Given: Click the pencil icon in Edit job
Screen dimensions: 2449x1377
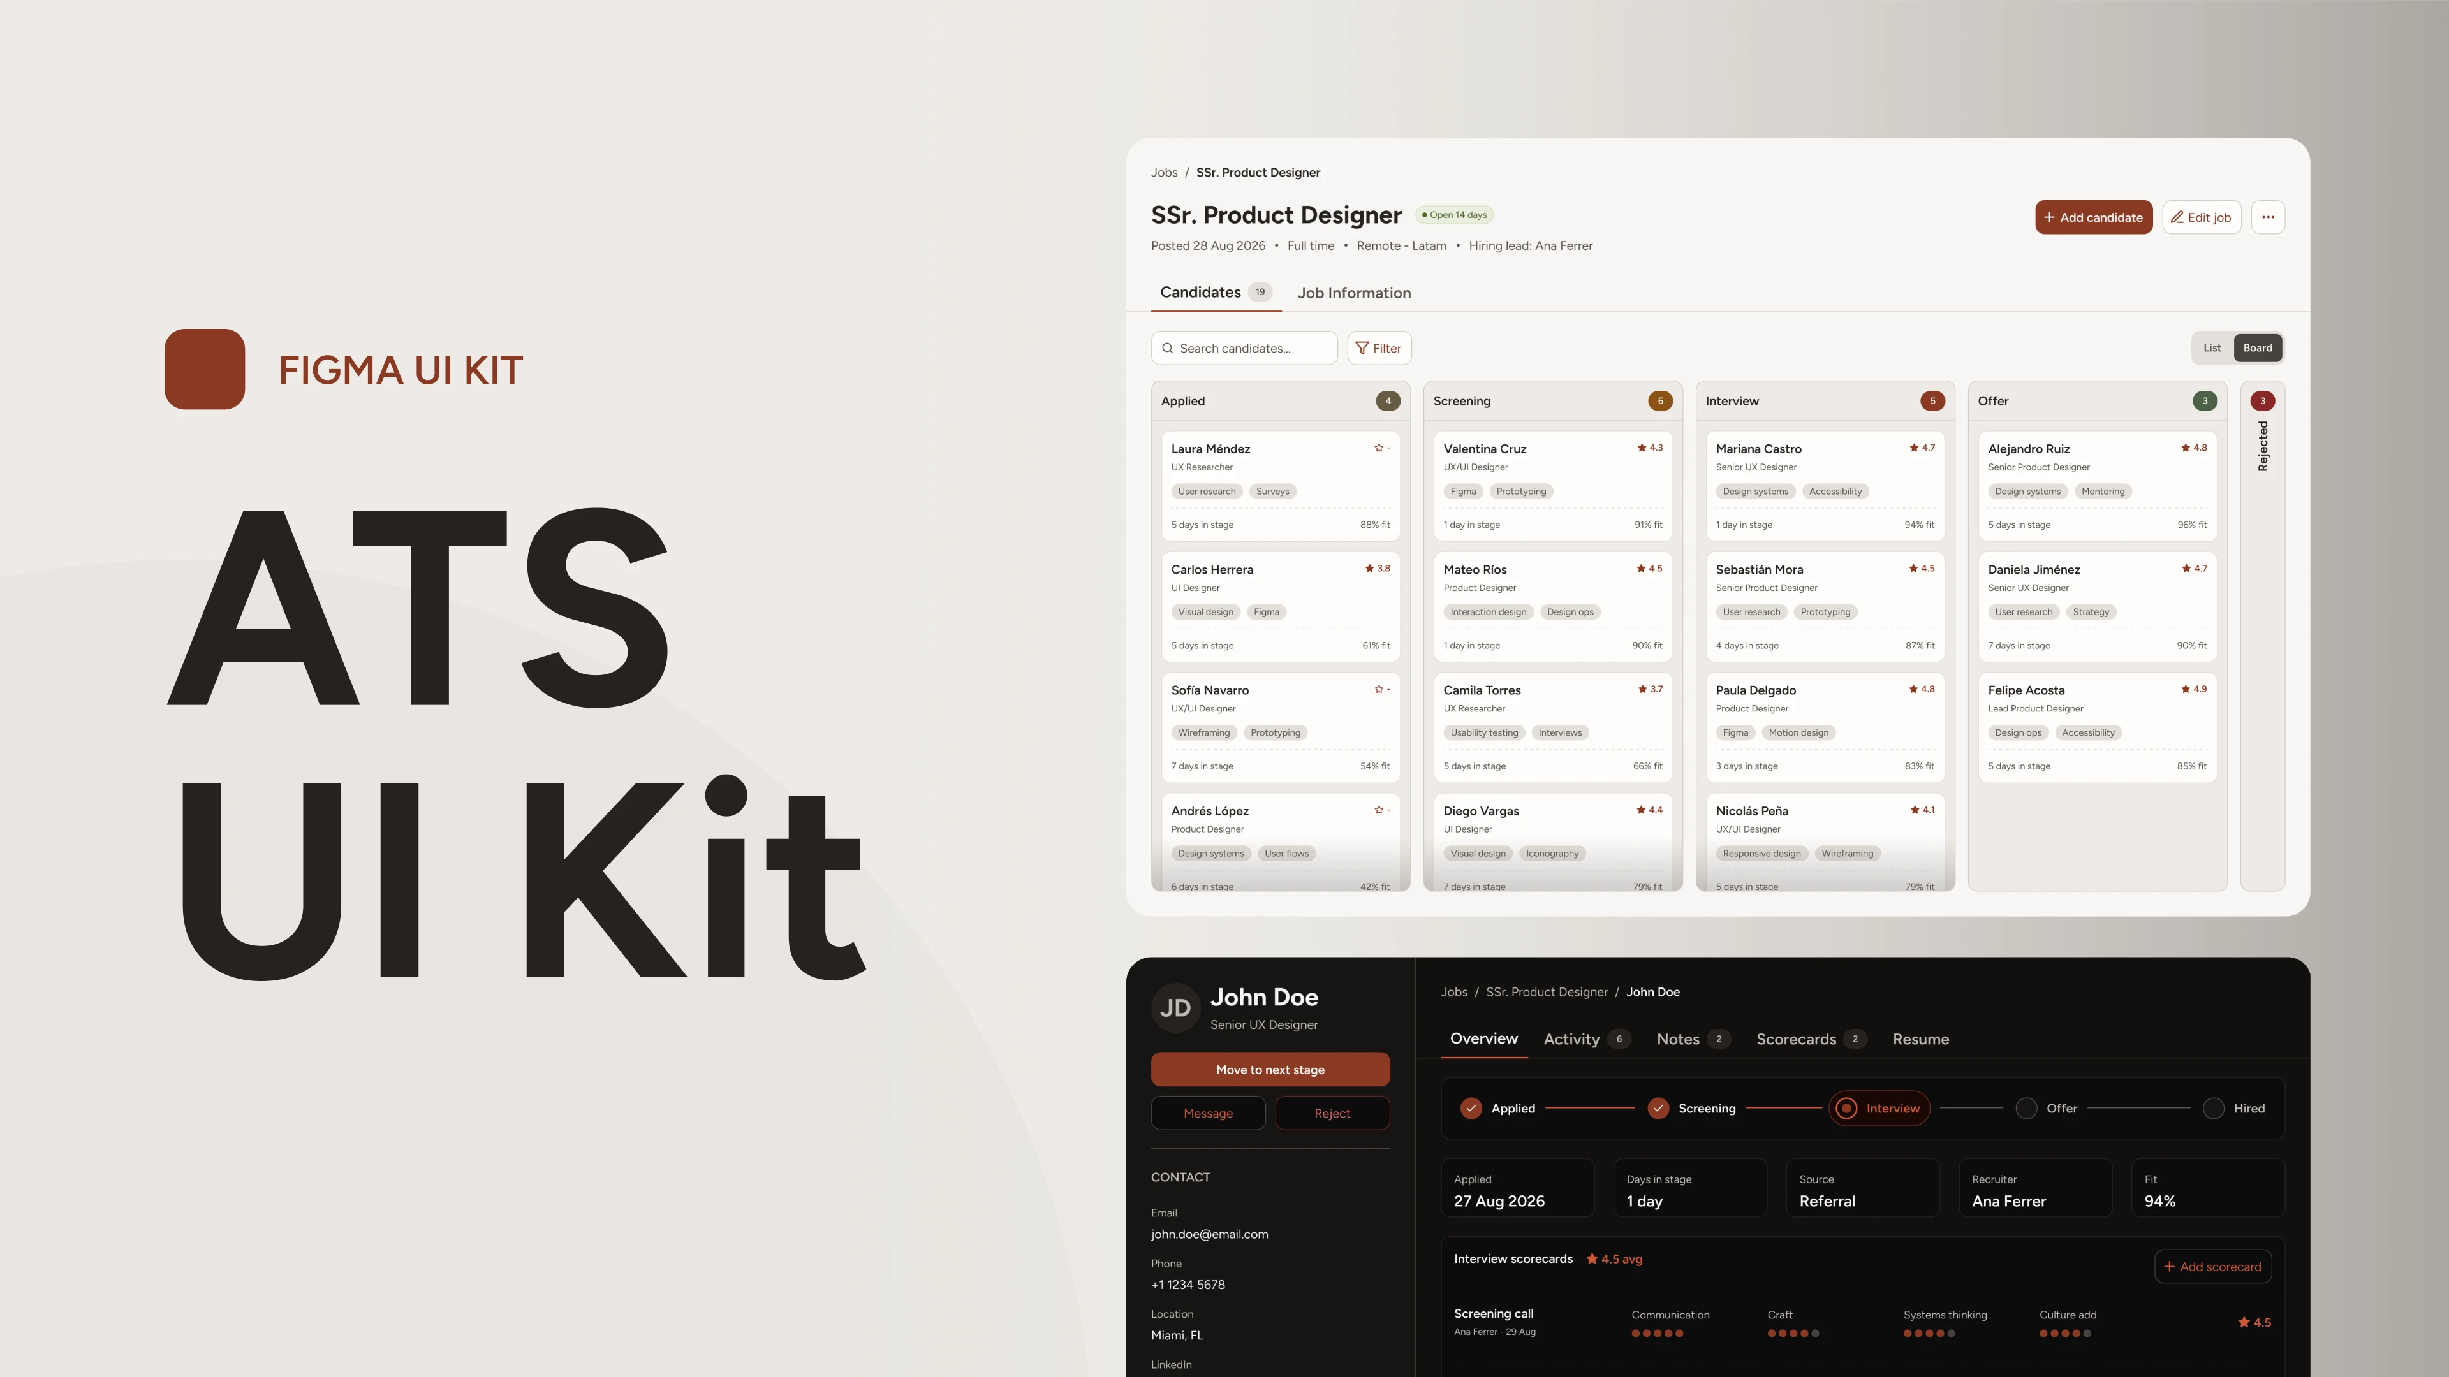Looking at the screenshot, I should [2177, 217].
